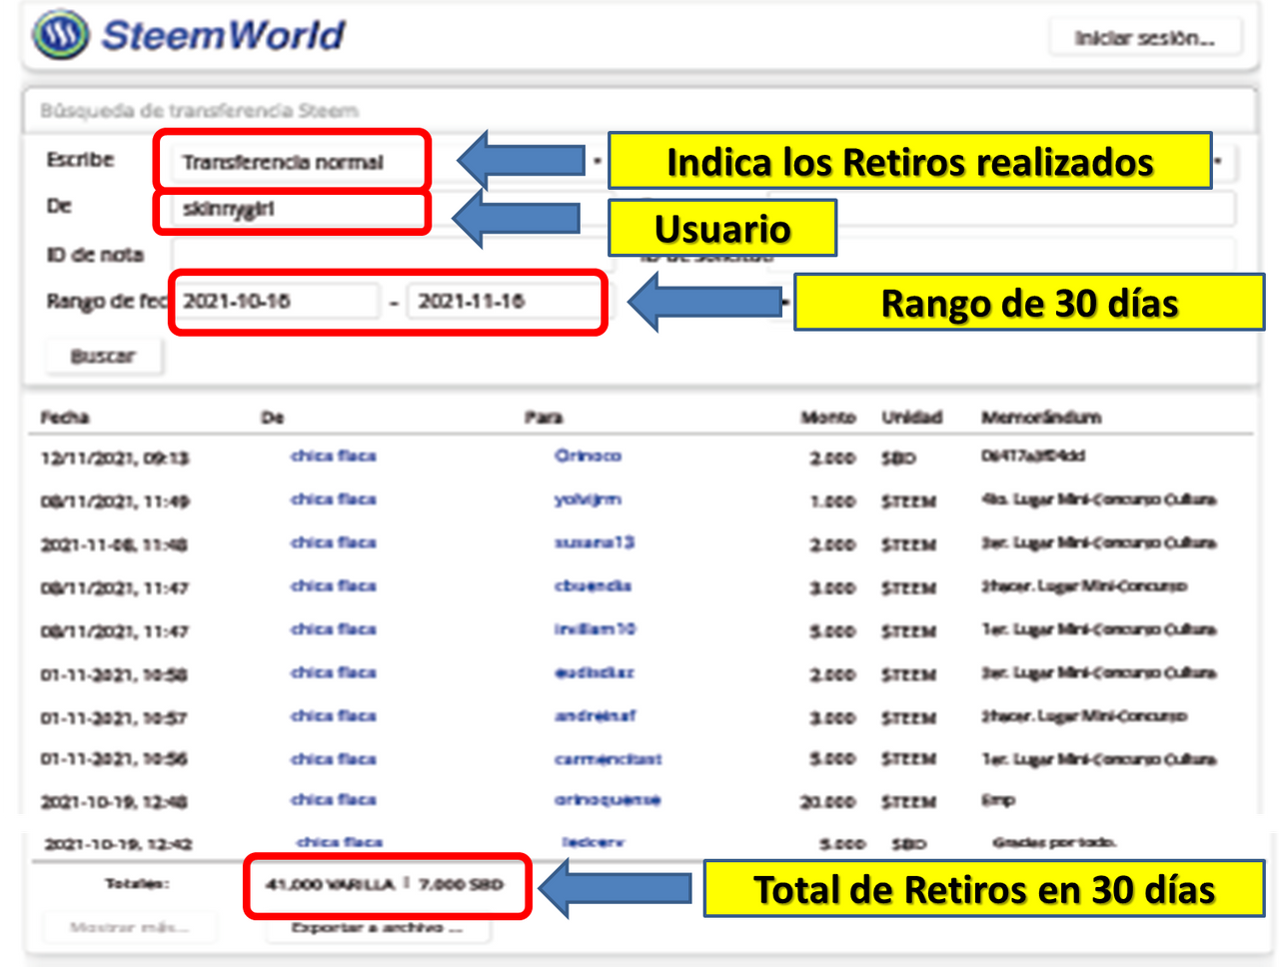This screenshot has width=1279, height=967.
Task: Select SBD unit in the Orinoco row
Action: click(898, 459)
